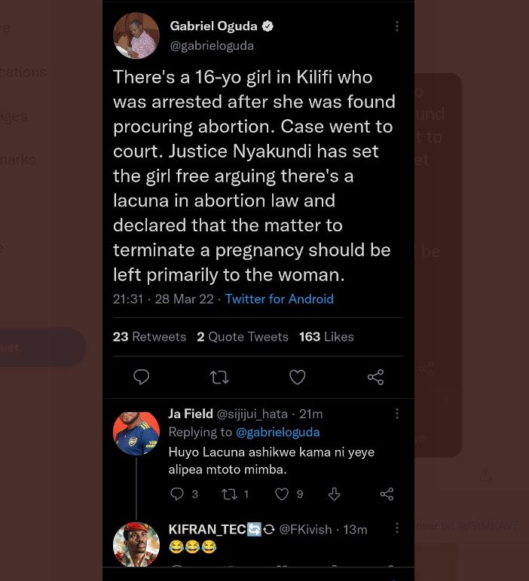Reply to Gabriel Oguda's tweet

pyautogui.click(x=141, y=377)
